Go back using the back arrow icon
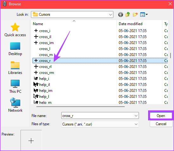 pos(121,14)
